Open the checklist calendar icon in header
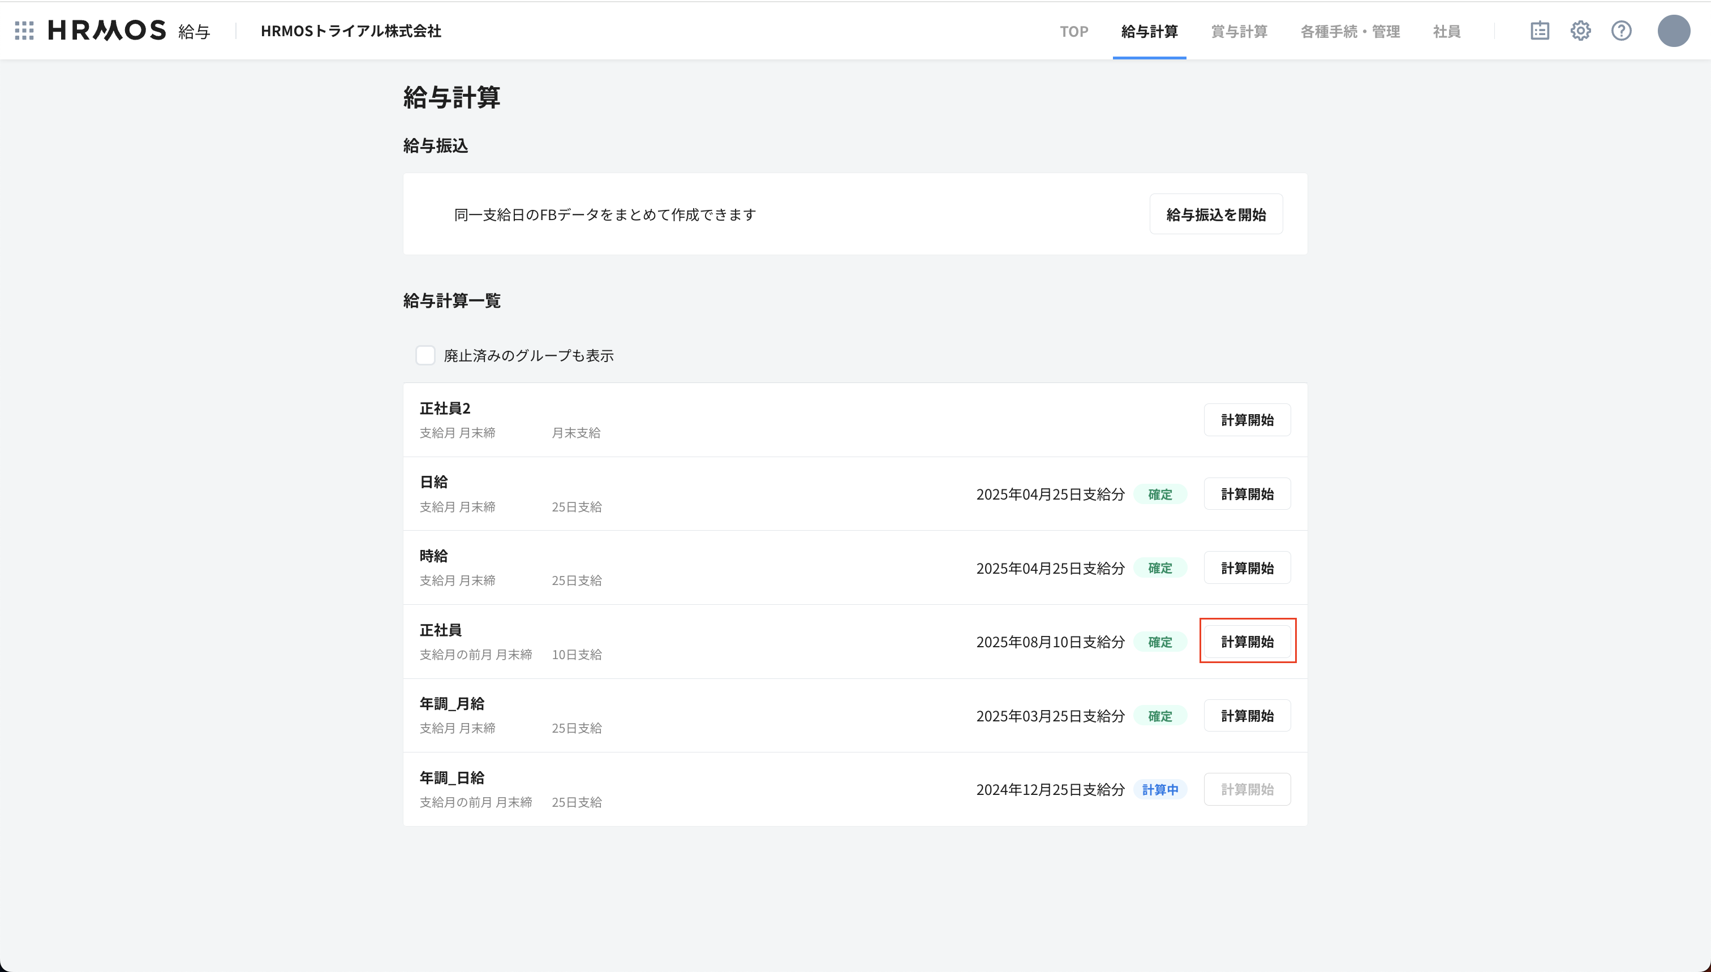 pyautogui.click(x=1540, y=31)
